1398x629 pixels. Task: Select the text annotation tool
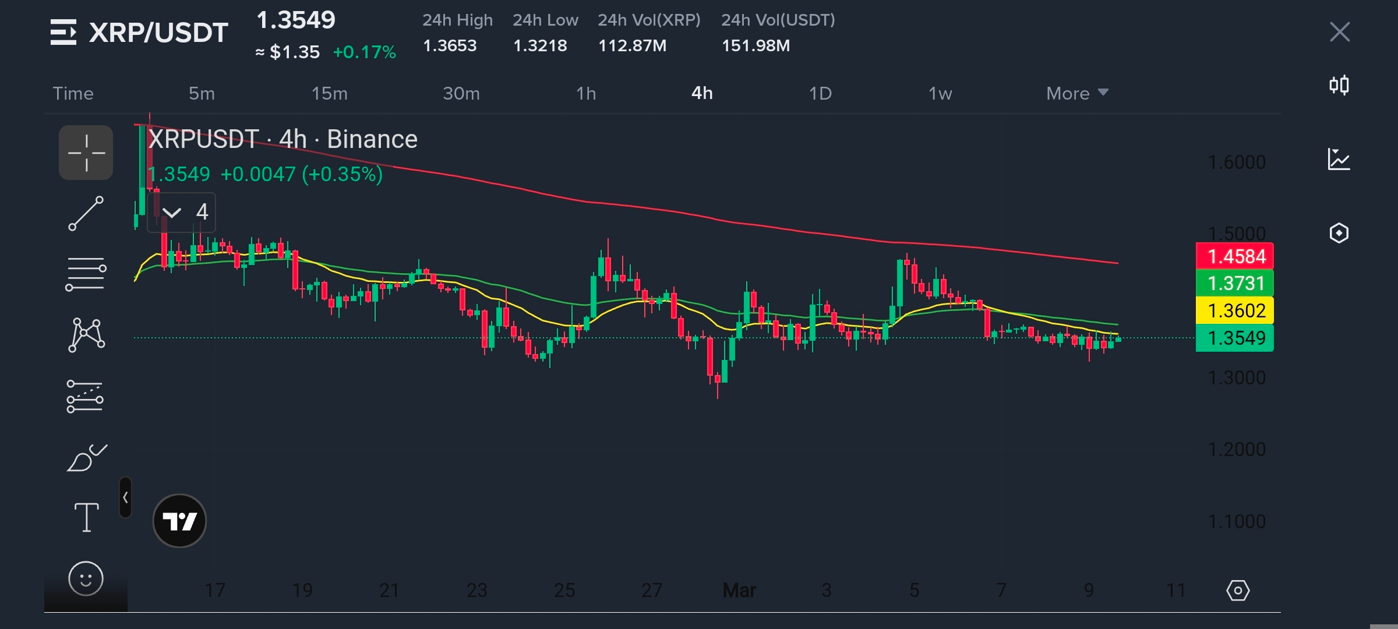click(x=86, y=517)
